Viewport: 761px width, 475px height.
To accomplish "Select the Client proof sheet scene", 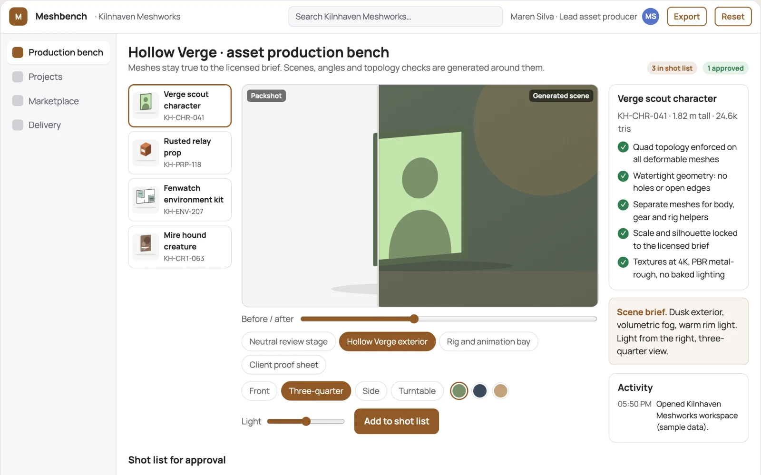I will pyautogui.click(x=284, y=365).
